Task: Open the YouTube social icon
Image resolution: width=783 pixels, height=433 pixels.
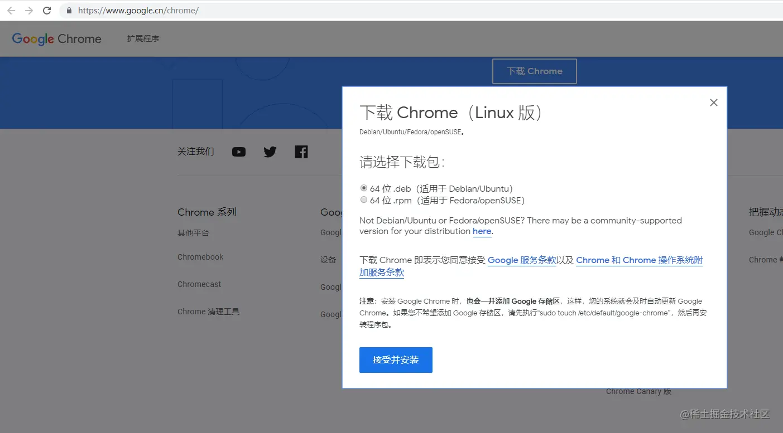Action: [238, 152]
